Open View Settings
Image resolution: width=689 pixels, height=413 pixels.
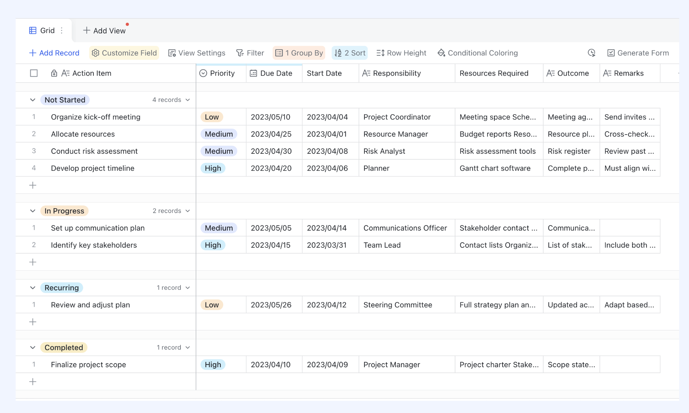pyautogui.click(x=196, y=53)
